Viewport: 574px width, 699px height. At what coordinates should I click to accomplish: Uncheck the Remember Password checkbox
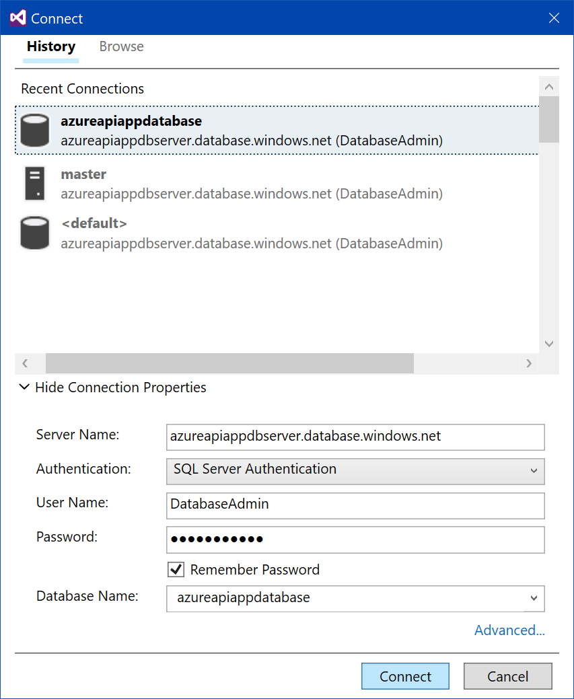coord(176,570)
